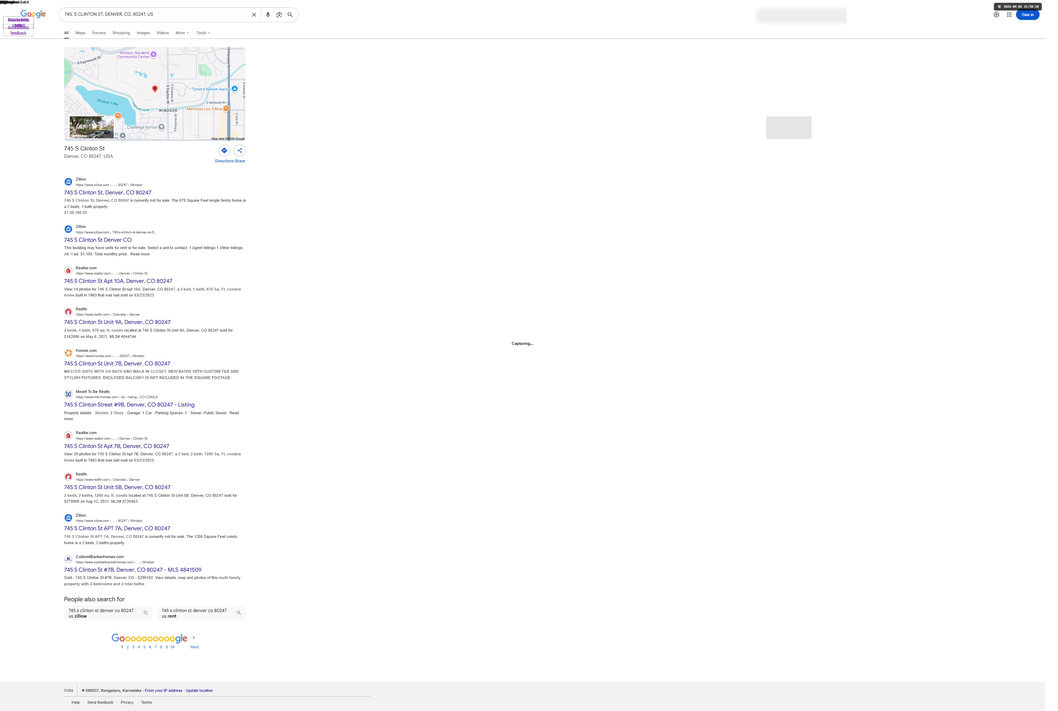
Task: Click the Share icon button
Action: pos(240,150)
